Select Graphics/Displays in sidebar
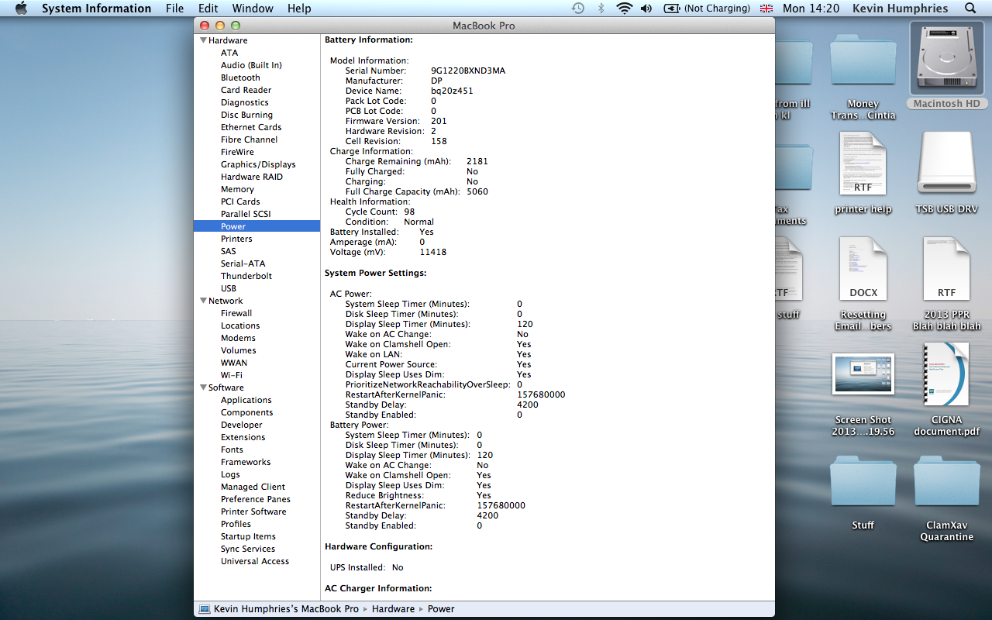Screen dimensions: 992x620 (x=258, y=164)
